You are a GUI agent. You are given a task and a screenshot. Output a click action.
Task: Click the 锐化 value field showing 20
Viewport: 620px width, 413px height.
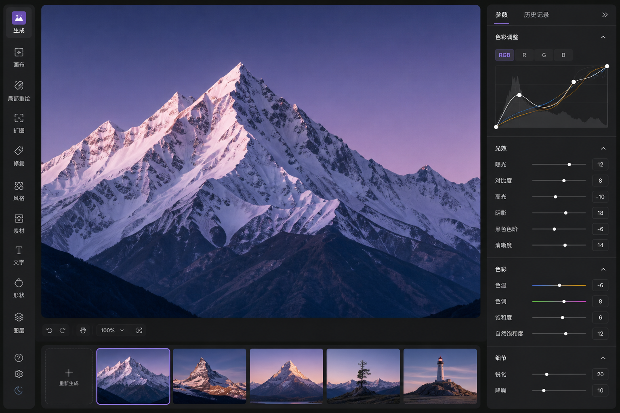600,374
